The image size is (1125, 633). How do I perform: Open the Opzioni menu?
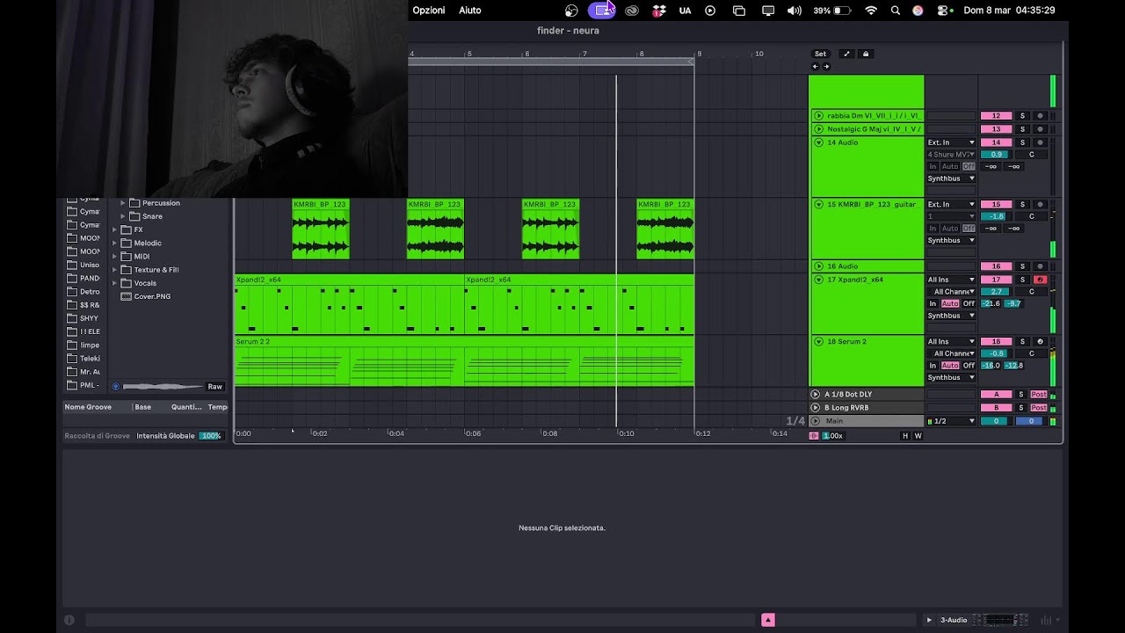coord(429,11)
